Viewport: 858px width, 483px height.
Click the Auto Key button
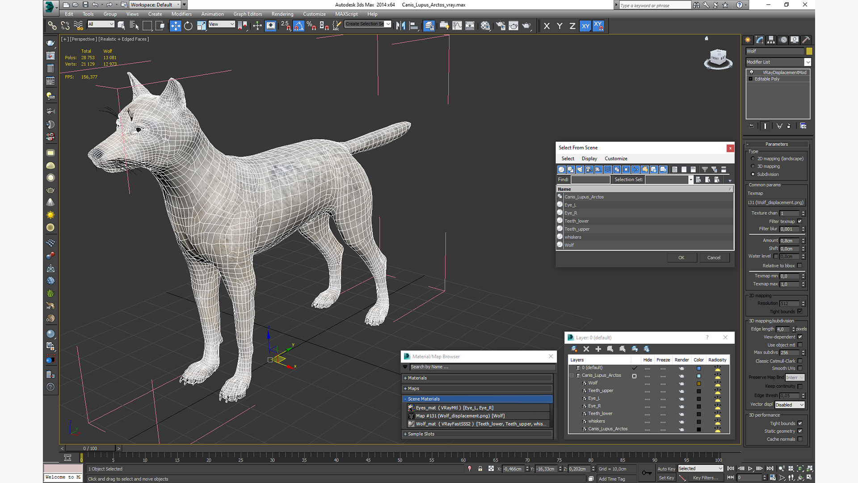tap(666, 469)
